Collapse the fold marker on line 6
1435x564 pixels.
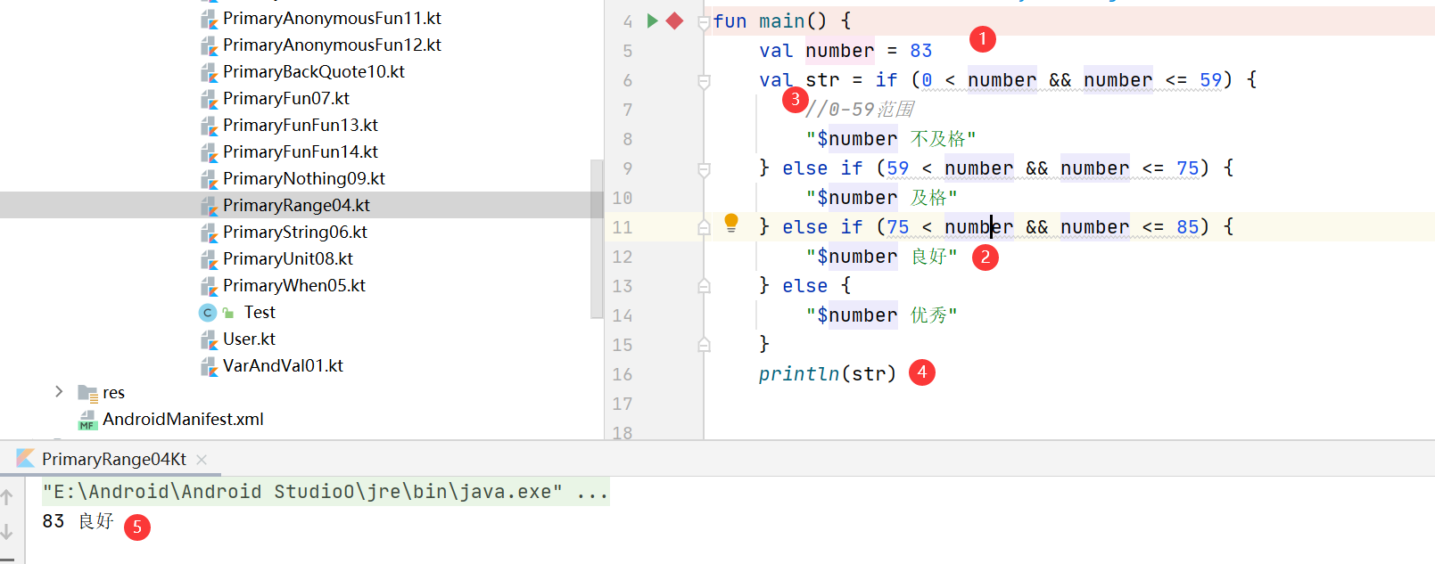[x=704, y=81]
